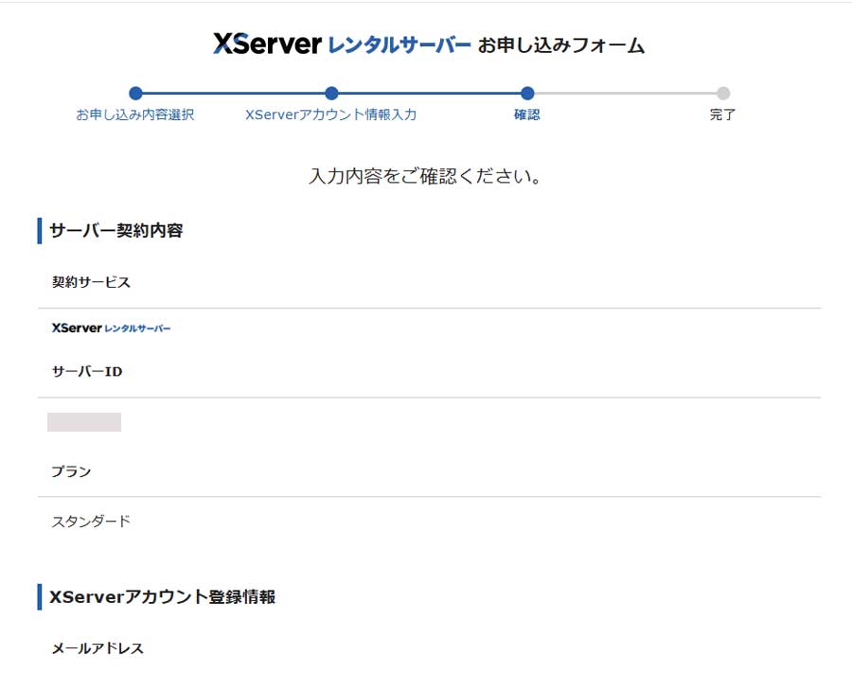This screenshot has width=852, height=673.
Task: Click the 契約サービス section heading
Action: click(92, 281)
